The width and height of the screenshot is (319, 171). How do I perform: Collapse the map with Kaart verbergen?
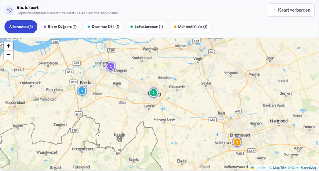pyautogui.click(x=291, y=10)
